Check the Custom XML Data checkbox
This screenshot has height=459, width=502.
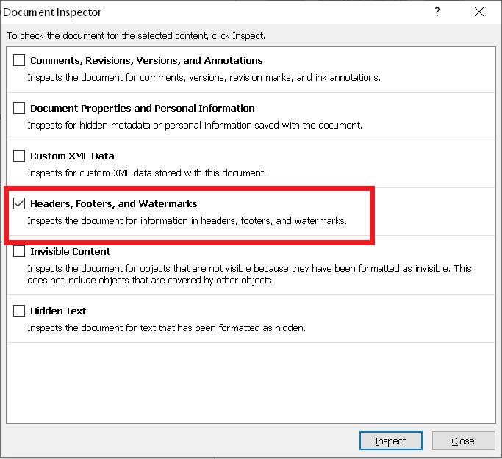[19, 156]
